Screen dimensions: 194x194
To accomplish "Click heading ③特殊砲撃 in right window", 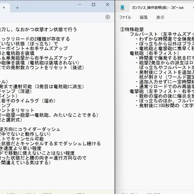I will [x=132, y=29].
